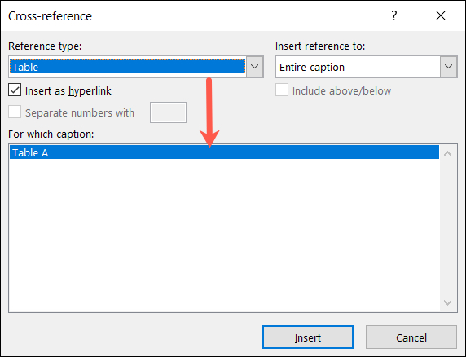Close the Cross-reference dialog
The image size is (466, 357).
[x=441, y=15]
